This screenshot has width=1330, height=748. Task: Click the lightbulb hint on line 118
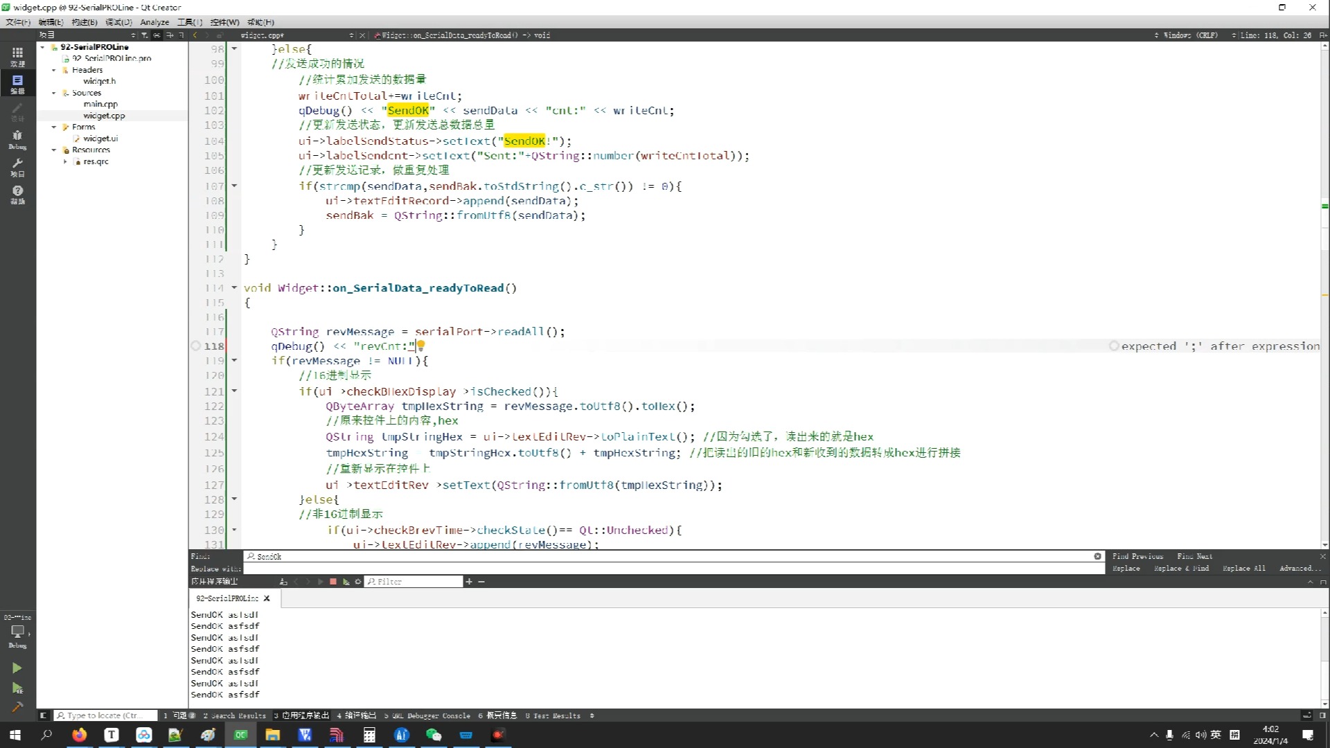pyautogui.click(x=420, y=346)
